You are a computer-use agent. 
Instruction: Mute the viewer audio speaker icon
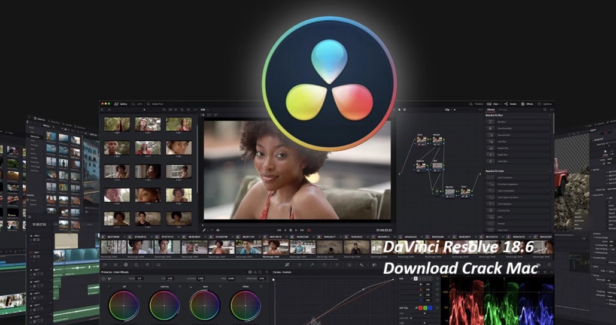pyautogui.click(x=218, y=230)
